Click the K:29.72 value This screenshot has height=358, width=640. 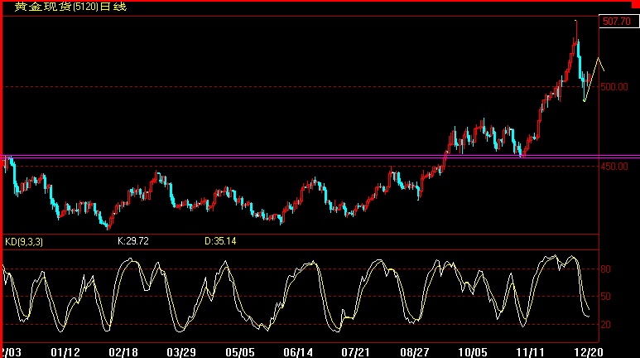point(133,241)
